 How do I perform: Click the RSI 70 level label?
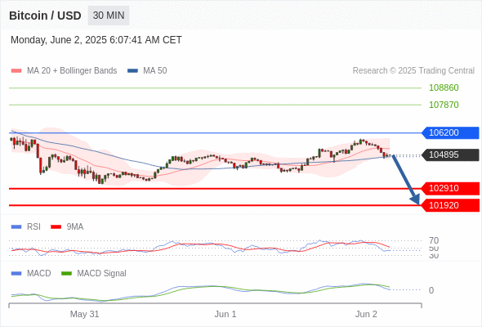(x=434, y=240)
